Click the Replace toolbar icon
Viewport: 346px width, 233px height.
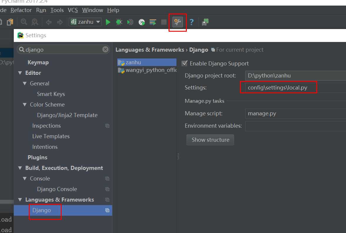pos(35,22)
